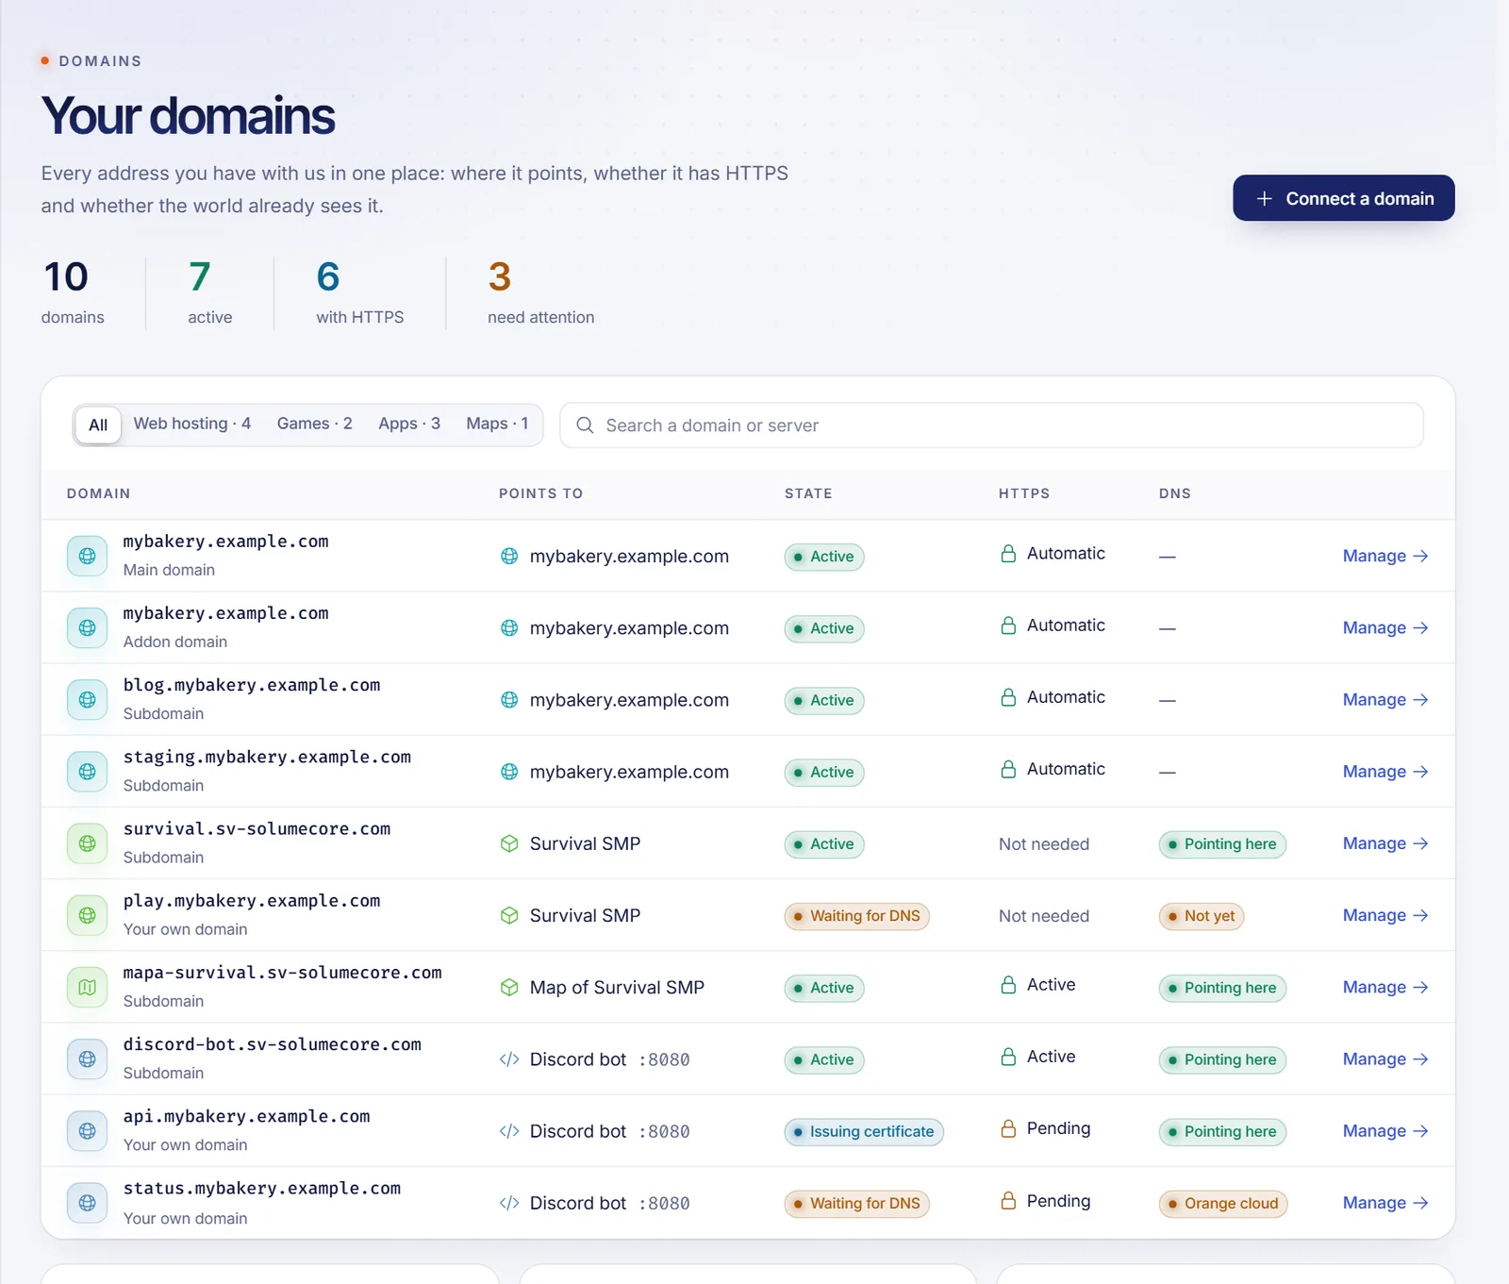This screenshot has width=1509, height=1284.
Task: Click the 7 active stat
Action: click(x=209, y=292)
